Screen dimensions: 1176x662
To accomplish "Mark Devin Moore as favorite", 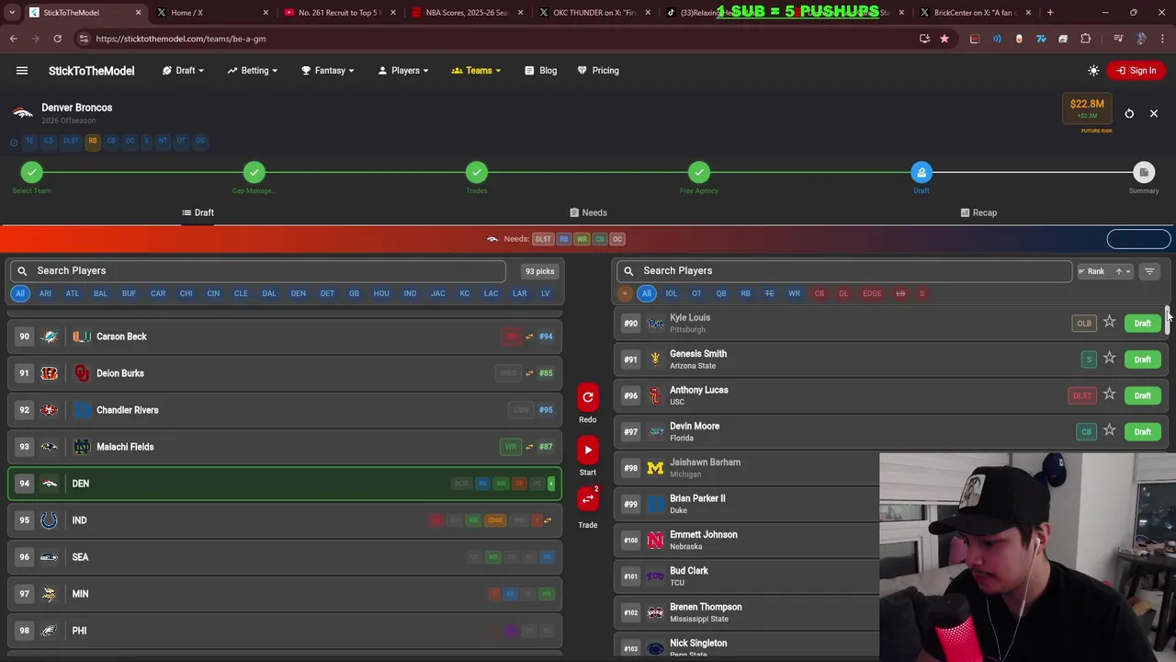I will point(1109,431).
